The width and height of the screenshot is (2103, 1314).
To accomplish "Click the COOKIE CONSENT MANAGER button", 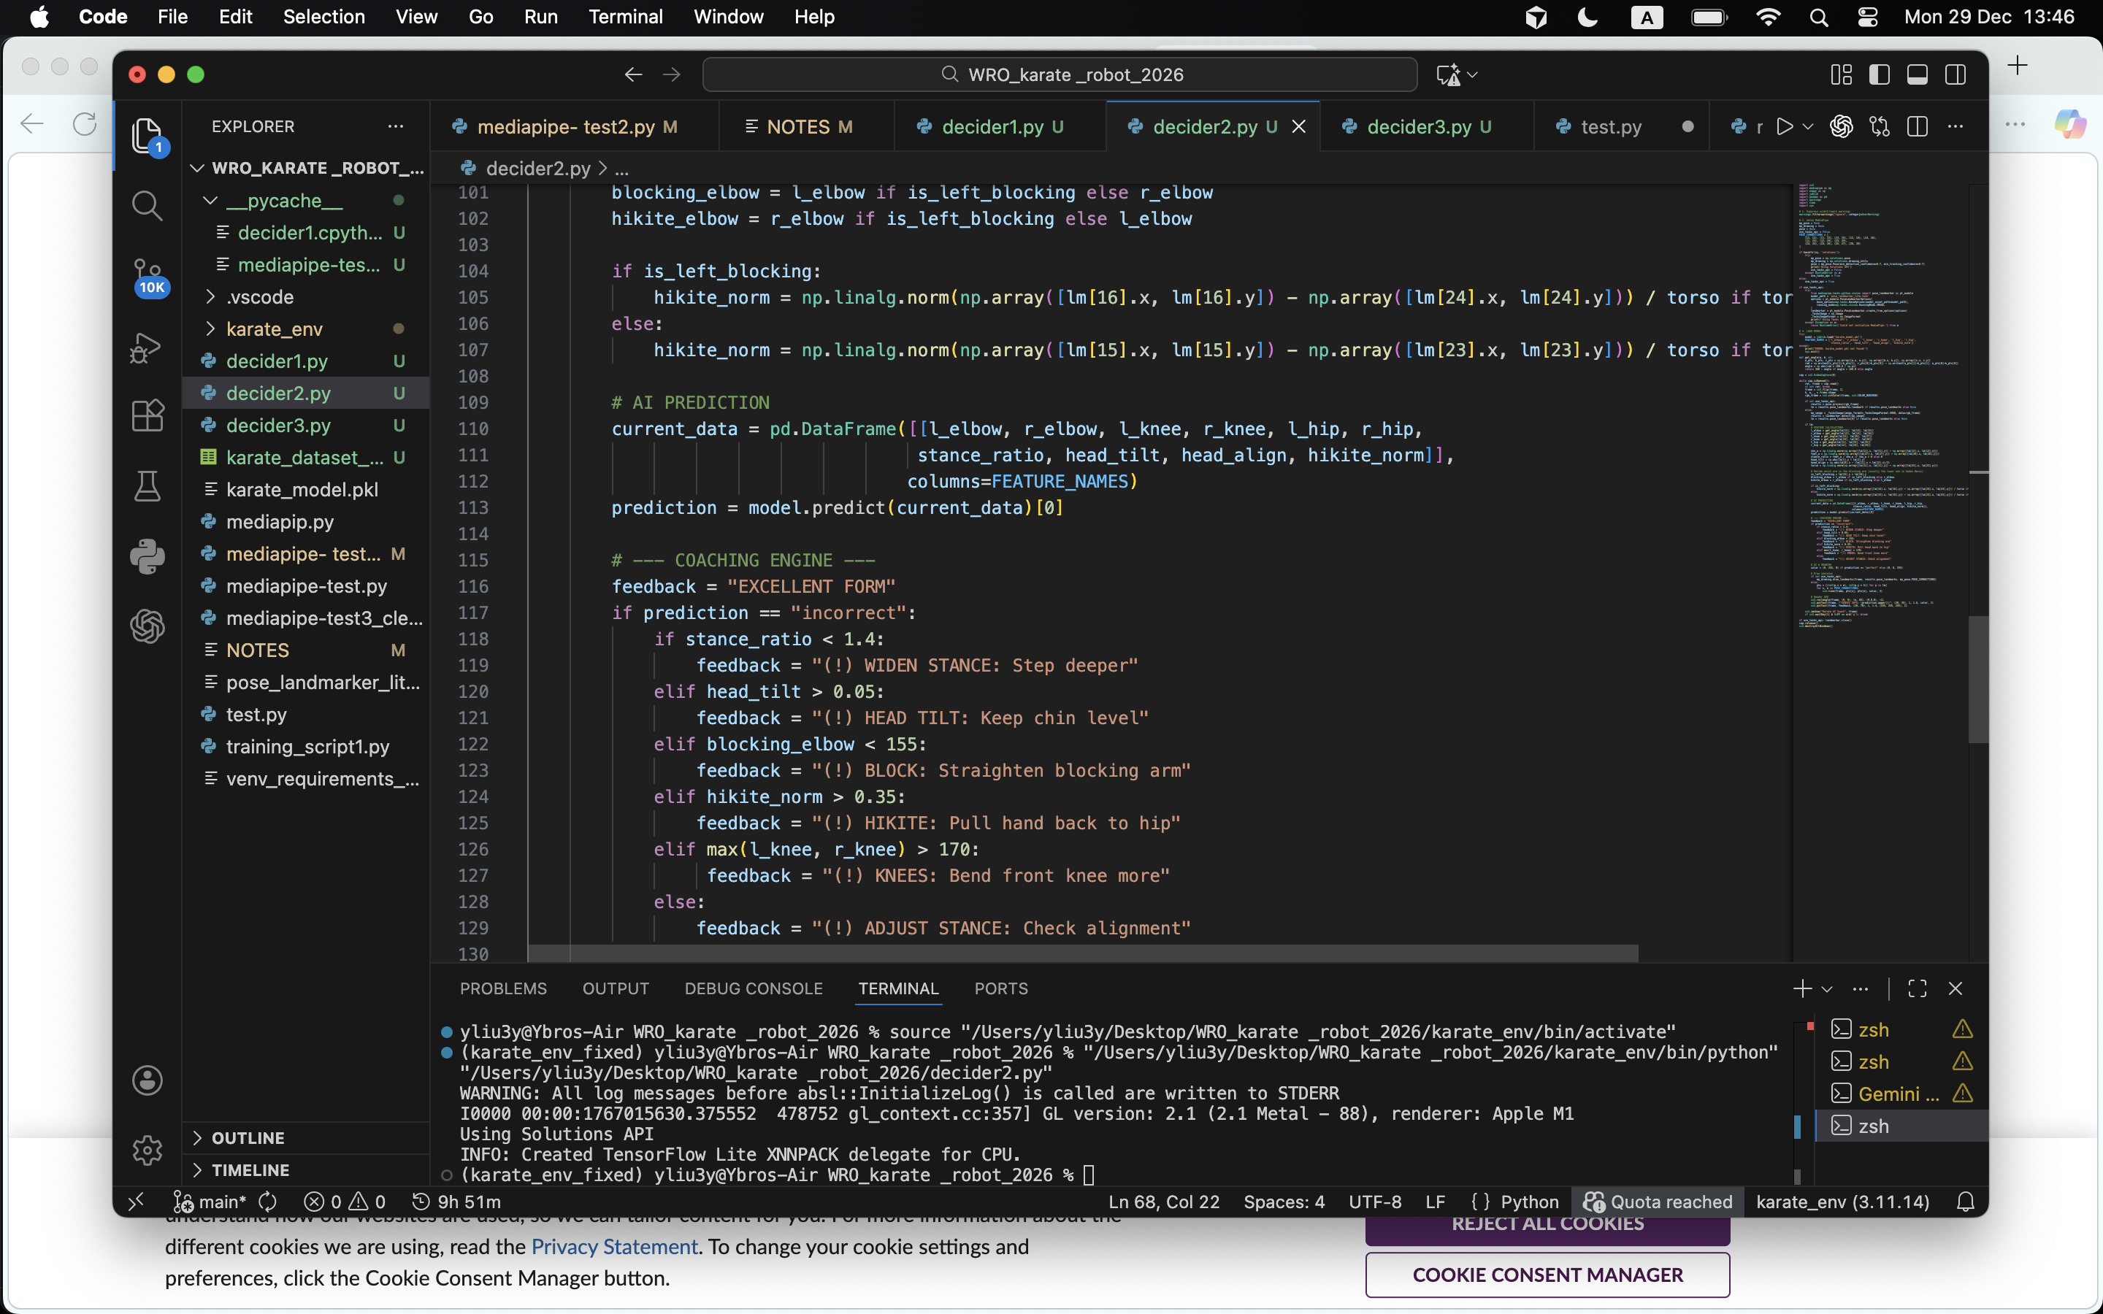I will (1547, 1275).
